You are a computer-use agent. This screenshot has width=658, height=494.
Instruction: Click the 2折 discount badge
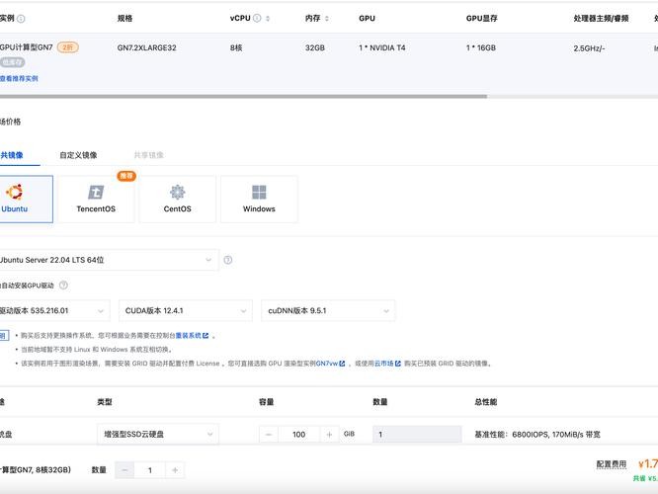[x=68, y=47]
